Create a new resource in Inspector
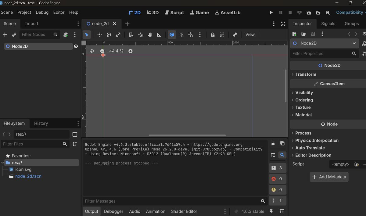Screen dimensions: 366x216 pos(294,34)
